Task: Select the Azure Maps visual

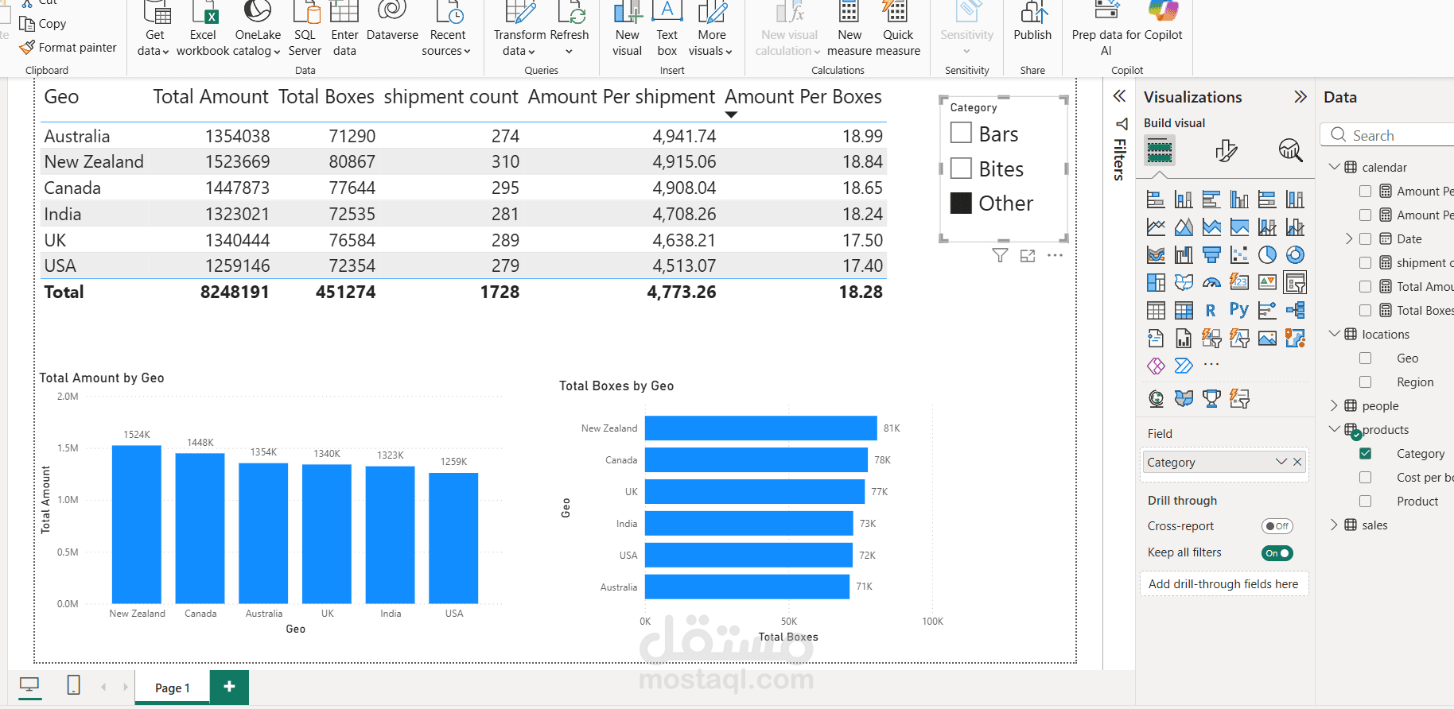Action: click(x=1295, y=338)
